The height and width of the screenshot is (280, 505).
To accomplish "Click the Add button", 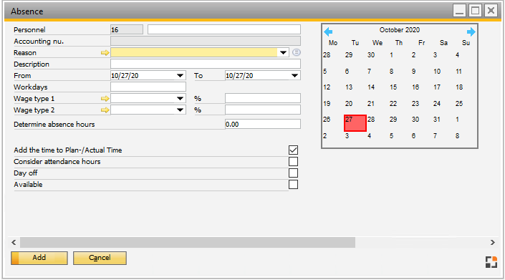I will point(39,258).
